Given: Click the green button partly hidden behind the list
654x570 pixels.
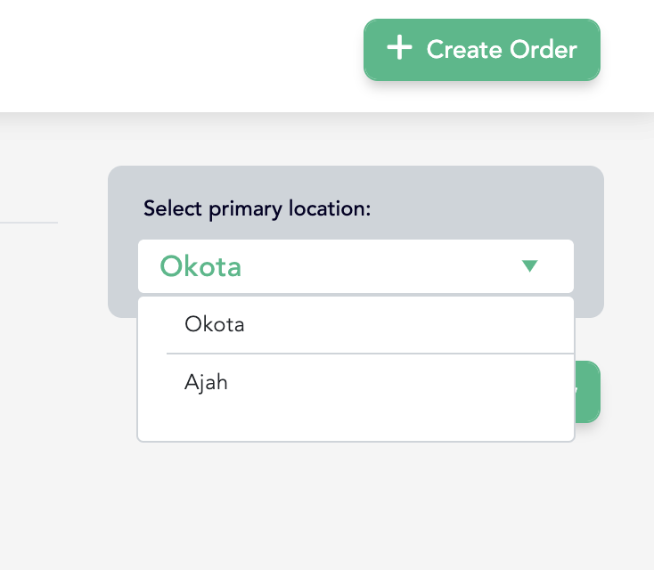Looking at the screenshot, I should [x=588, y=392].
